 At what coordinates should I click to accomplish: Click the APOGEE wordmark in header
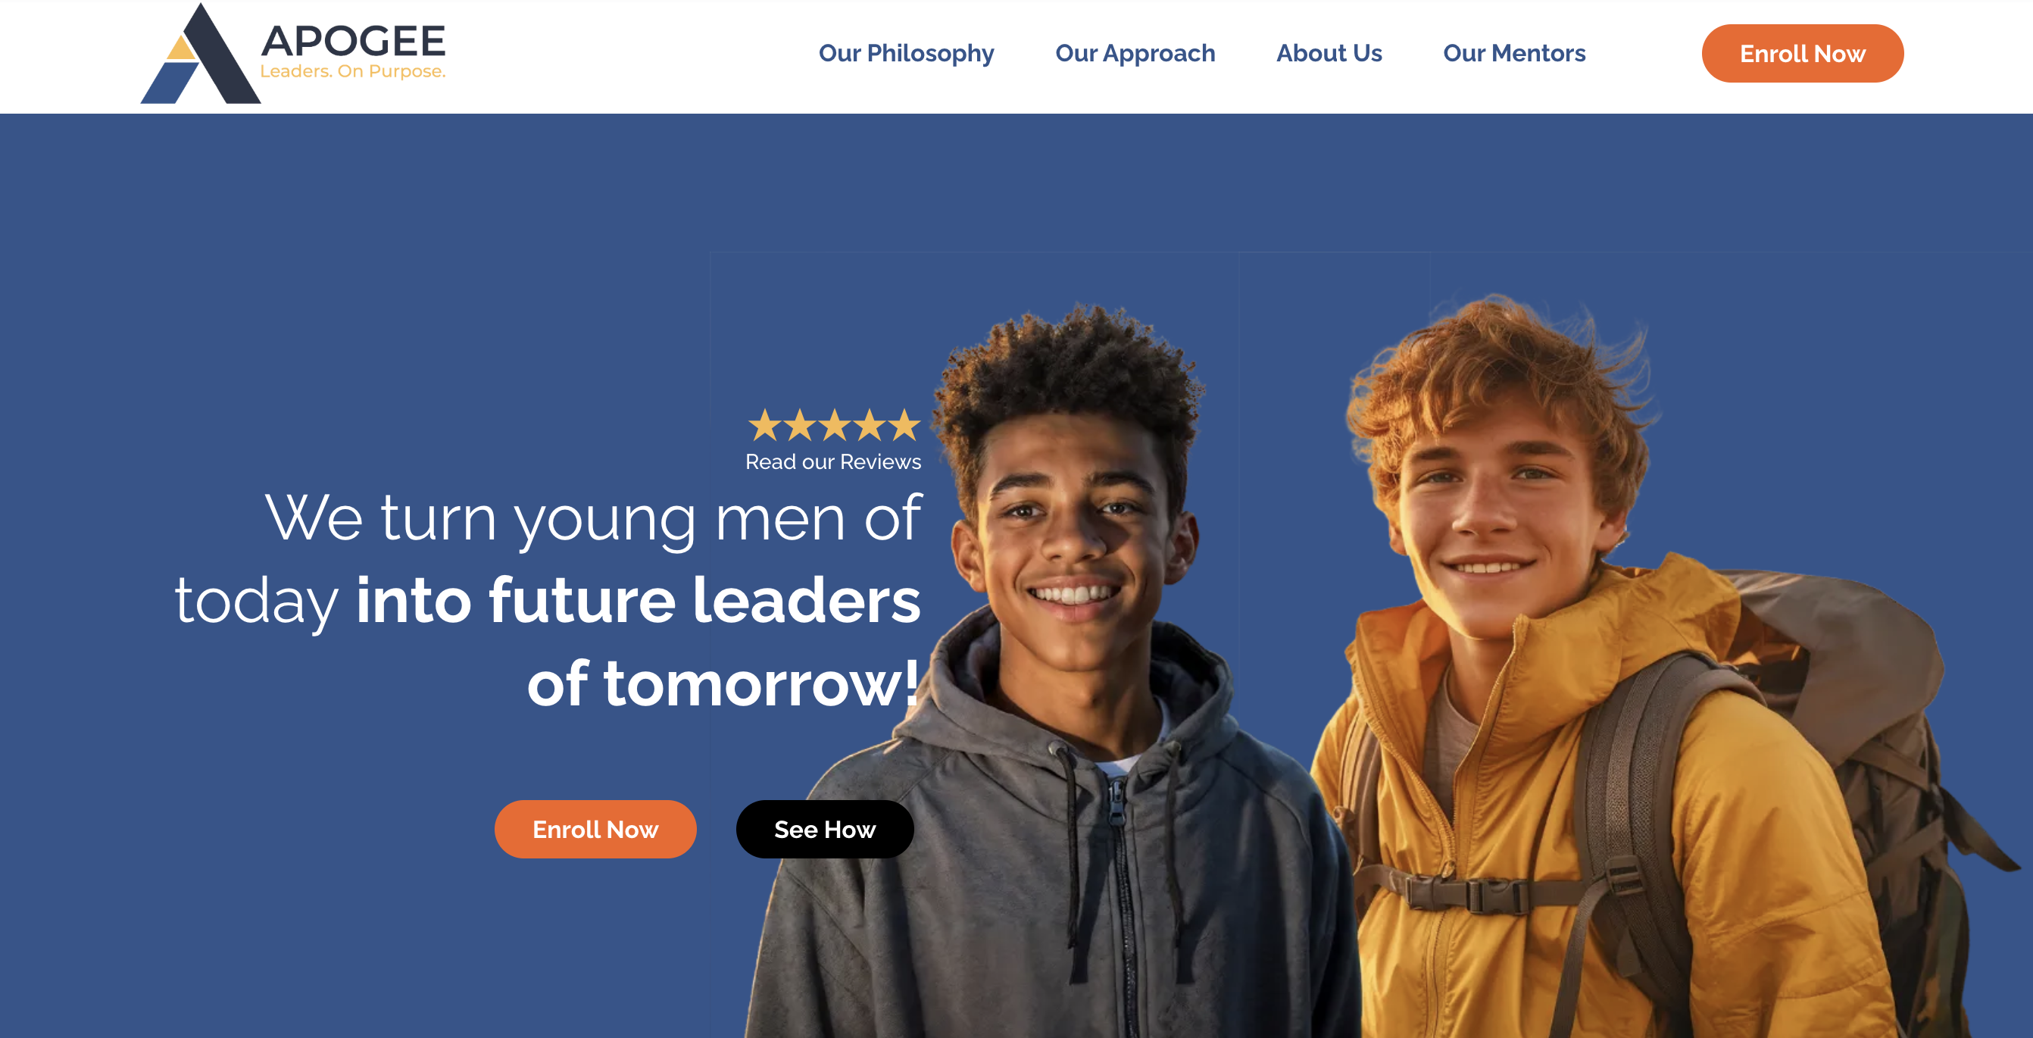coord(353,40)
